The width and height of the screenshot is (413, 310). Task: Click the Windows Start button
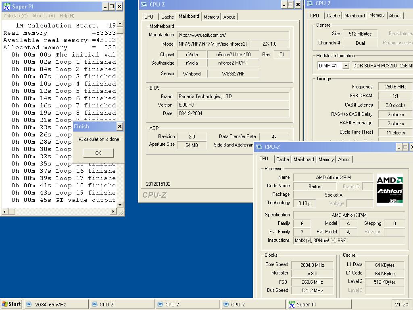11,304
